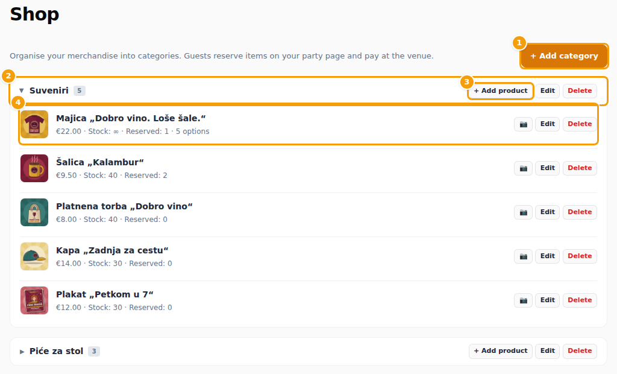The height and width of the screenshot is (374, 617).
Task: Open the Kapa cap thumbnail
Action: pyautogui.click(x=34, y=256)
